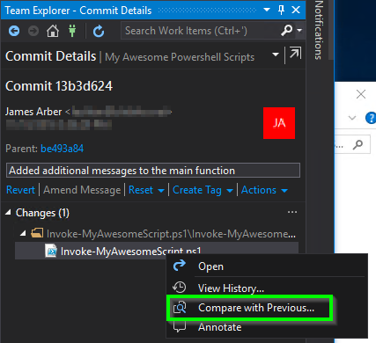Open the Changes section ellipsis menu
This screenshot has width=376, height=343.
pyautogui.click(x=292, y=212)
